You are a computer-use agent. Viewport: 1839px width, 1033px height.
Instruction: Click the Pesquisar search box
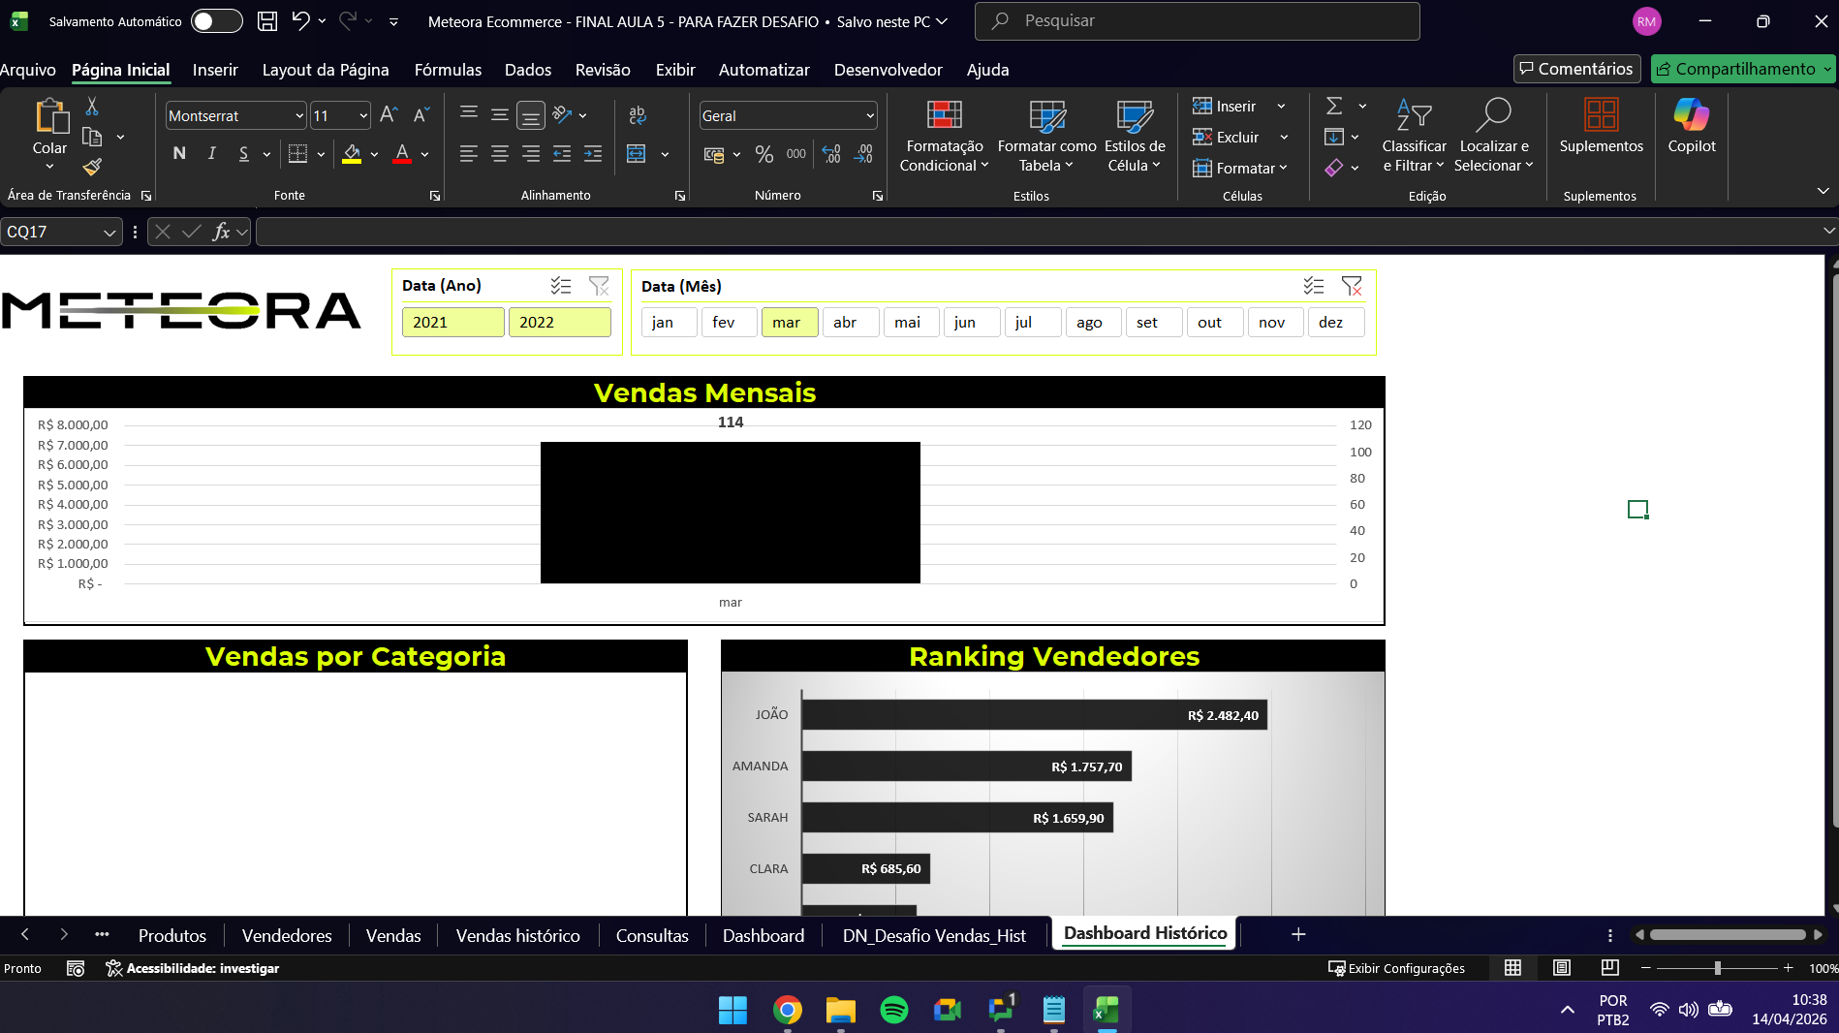[x=1198, y=21]
